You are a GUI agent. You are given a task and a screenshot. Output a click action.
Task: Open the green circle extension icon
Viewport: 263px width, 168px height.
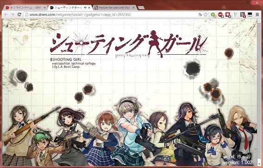click(213, 15)
